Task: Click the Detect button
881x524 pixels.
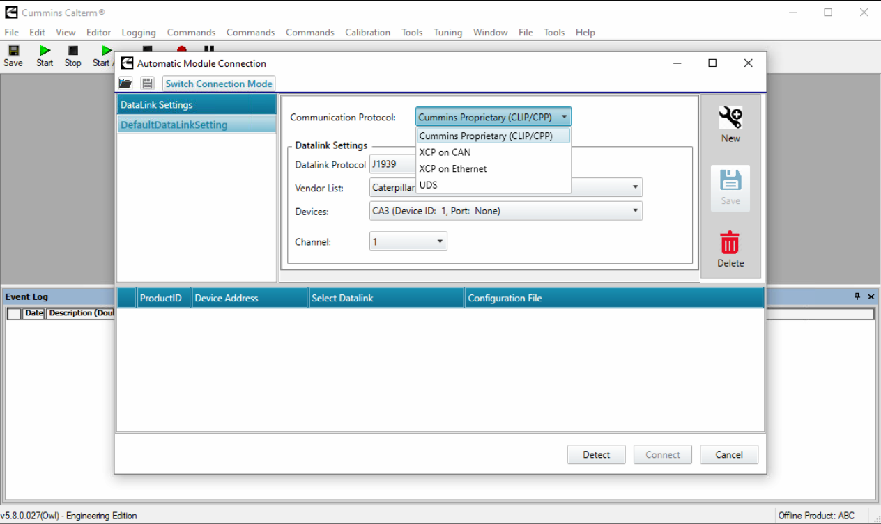Action: [596, 454]
